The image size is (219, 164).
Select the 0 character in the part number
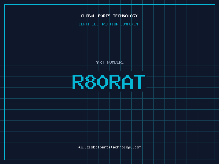click(102, 82)
